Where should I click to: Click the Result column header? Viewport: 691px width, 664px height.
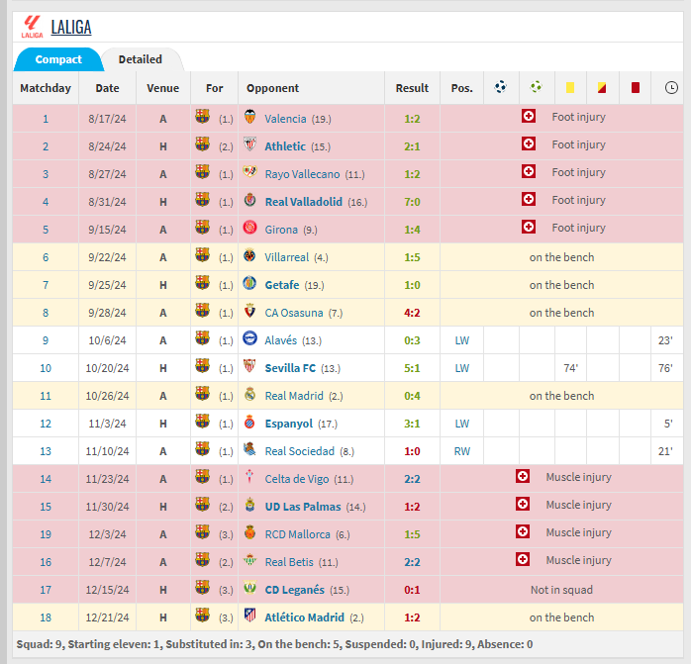point(412,88)
